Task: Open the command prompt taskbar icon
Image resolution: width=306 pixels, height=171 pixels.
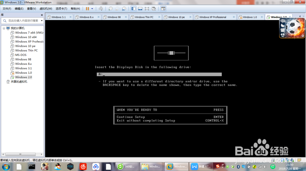Action: [32, 166]
